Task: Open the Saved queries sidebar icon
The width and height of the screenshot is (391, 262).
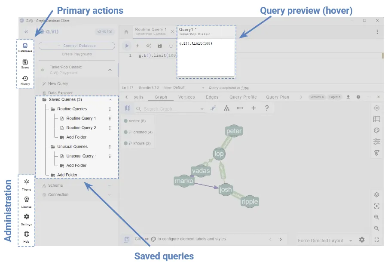Action: coord(25,64)
